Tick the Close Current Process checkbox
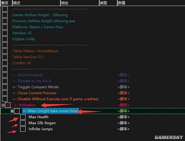This screenshot has width=185, height=141. 5,93
